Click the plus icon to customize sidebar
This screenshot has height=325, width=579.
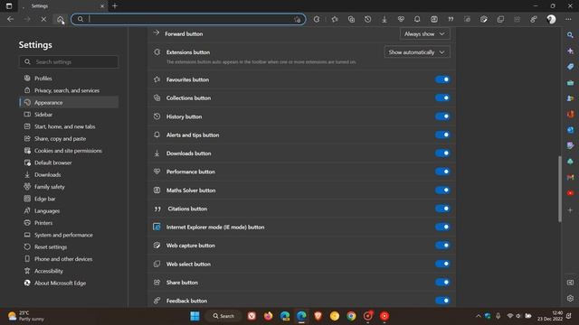click(570, 210)
